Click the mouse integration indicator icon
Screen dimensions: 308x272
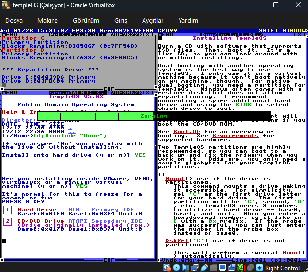[250, 268]
